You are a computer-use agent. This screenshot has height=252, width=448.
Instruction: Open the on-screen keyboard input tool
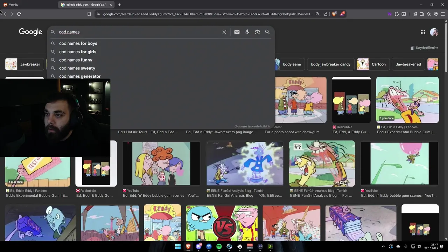pyautogui.click(x=237, y=32)
